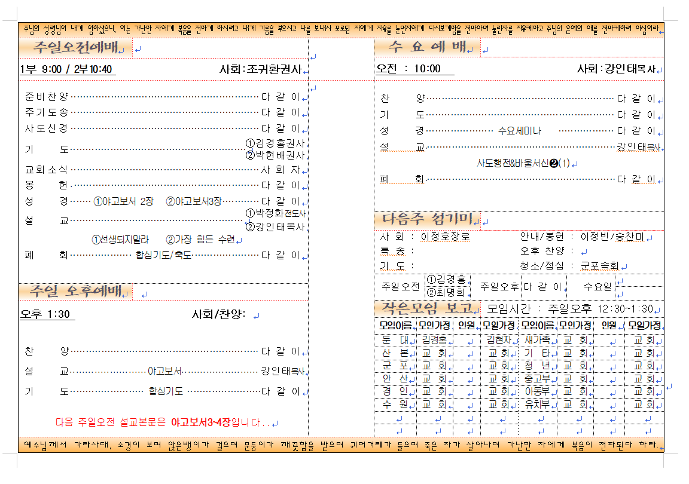Image resolution: width=689 pixels, height=484 pixels.
Task: Click the '사도신경' order item
Action: [46, 128]
